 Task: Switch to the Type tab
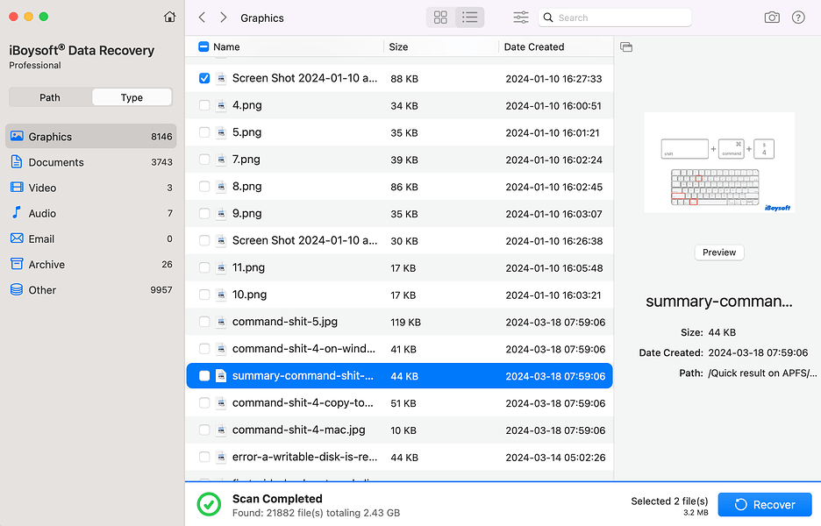click(x=132, y=97)
